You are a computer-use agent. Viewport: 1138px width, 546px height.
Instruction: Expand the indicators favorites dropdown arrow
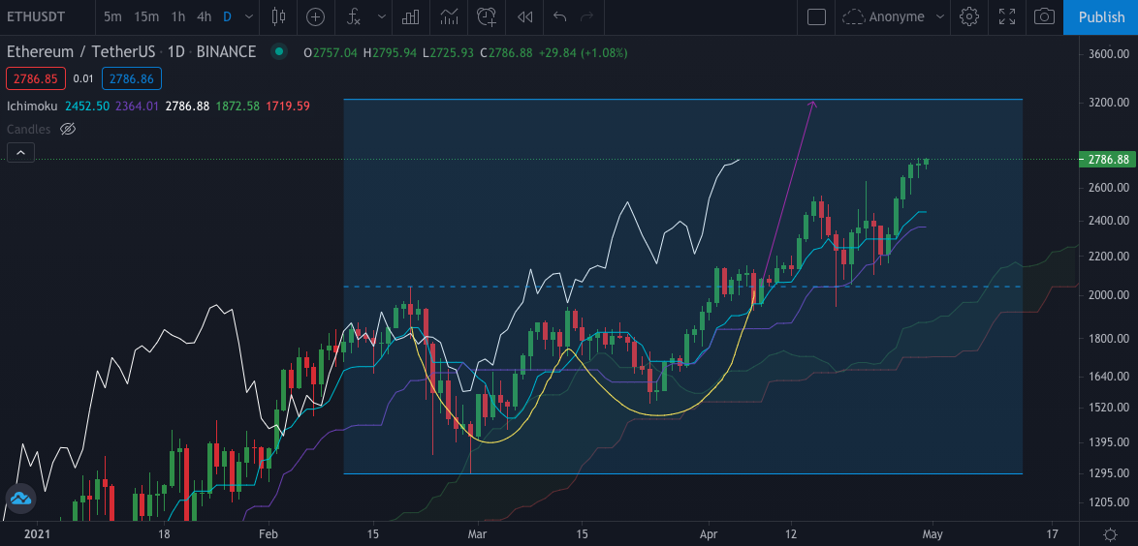(381, 16)
